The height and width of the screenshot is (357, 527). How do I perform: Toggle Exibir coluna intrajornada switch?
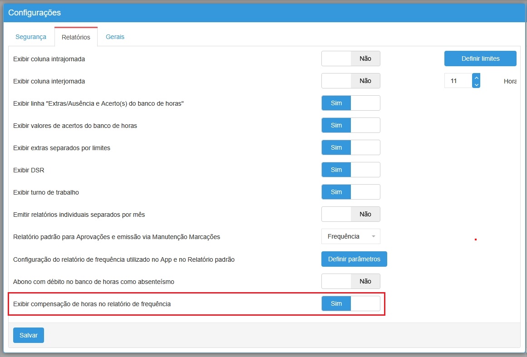point(350,59)
